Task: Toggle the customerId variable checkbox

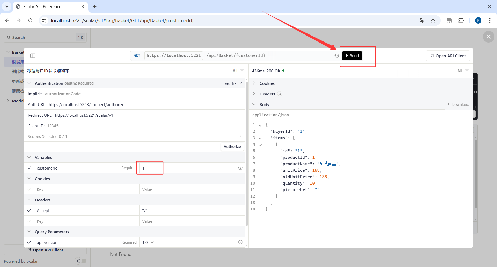Action: pyautogui.click(x=29, y=168)
